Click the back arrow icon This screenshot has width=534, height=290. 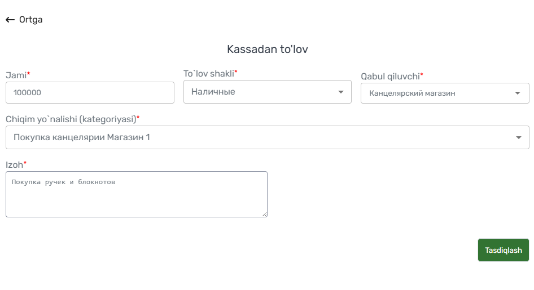coord(10,20)
